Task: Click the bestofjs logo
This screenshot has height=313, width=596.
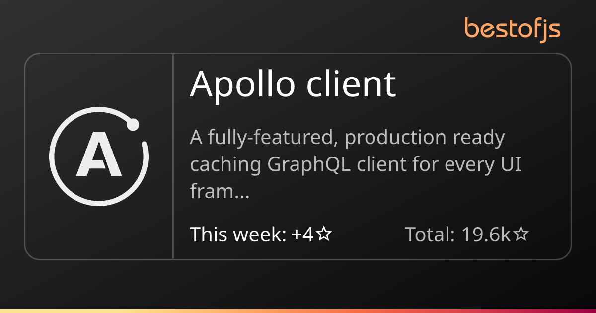Action: (513, 29)
